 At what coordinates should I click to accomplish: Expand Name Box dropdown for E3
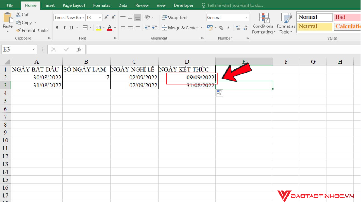[x=34, y=49]
